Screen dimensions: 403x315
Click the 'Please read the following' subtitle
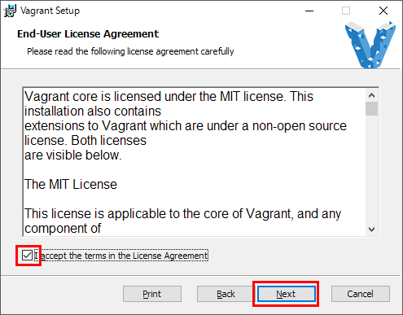pos(130,51)
